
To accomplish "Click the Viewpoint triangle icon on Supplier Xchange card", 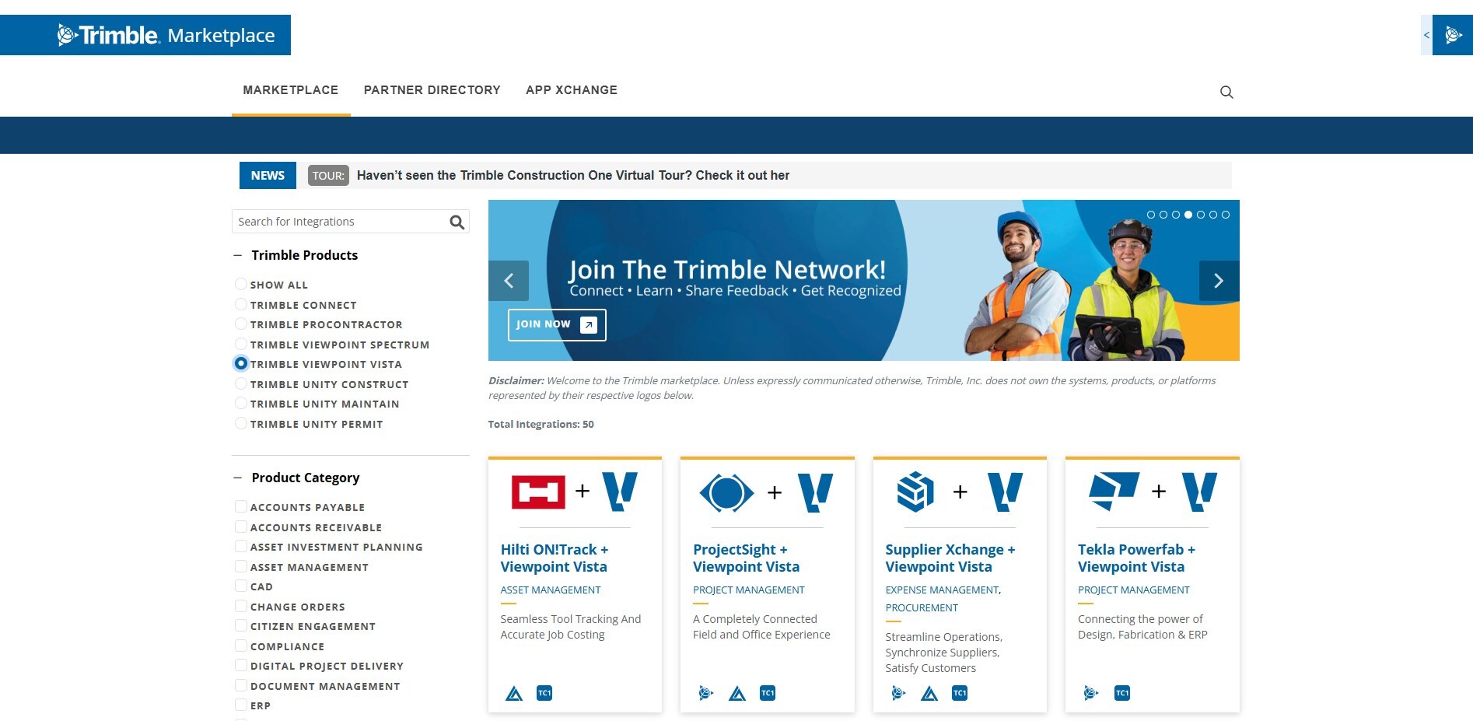I will 929,692.
